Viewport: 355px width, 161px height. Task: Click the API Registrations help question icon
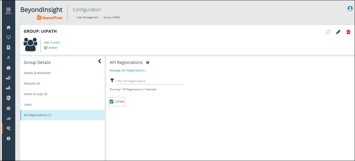[147, 62]
